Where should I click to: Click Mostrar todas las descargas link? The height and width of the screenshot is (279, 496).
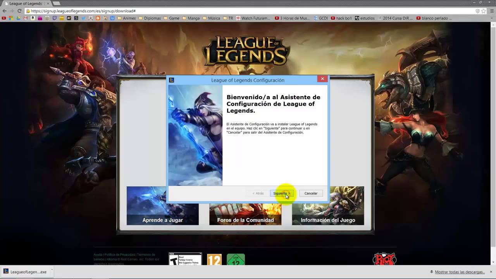(460, 272)
